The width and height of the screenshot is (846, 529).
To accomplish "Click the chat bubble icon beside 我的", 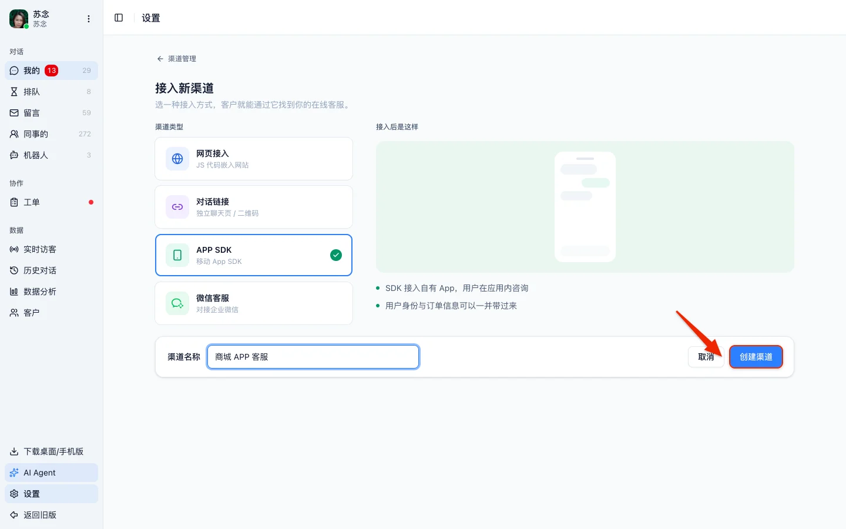I will [x=14, y=71].
